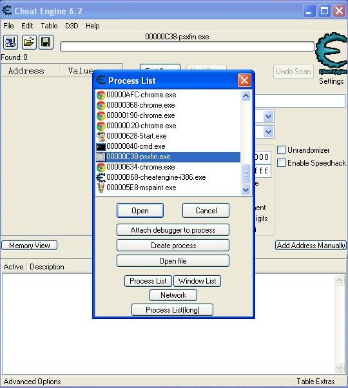Image resolution: width=348 pixels, height=388 pixels.
Task: Click process list scroll-down arrow
Action: click(x=246, y=189)
